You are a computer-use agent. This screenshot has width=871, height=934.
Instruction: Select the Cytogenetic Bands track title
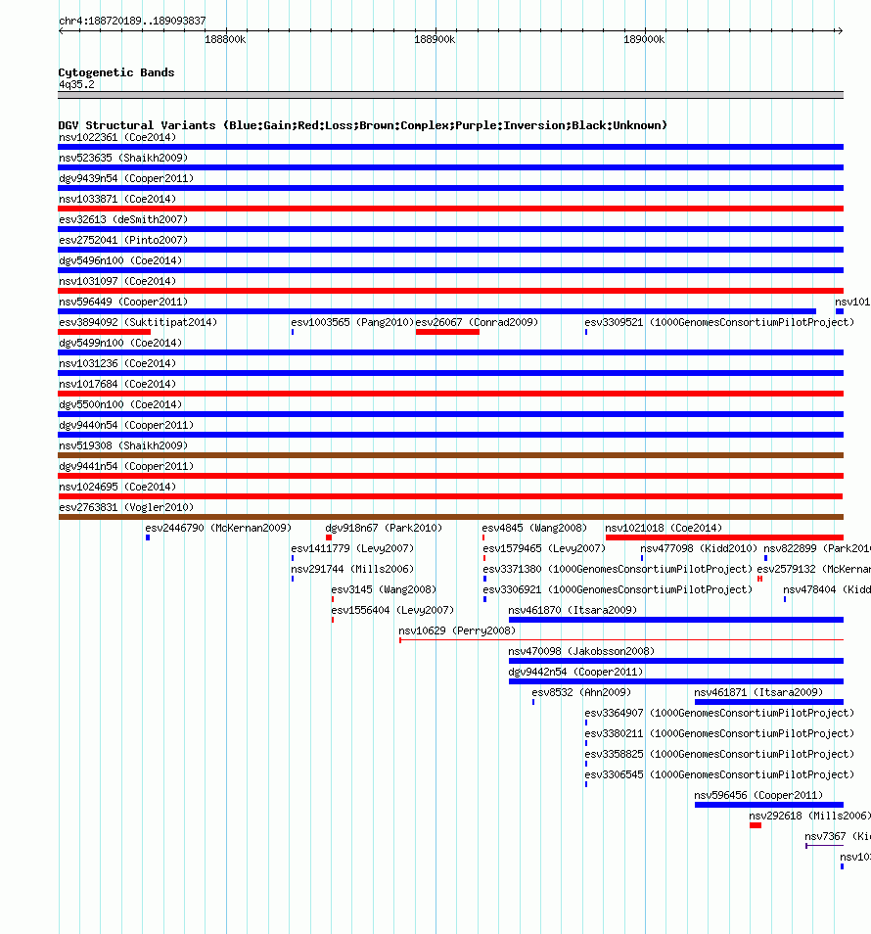point(116,72)
